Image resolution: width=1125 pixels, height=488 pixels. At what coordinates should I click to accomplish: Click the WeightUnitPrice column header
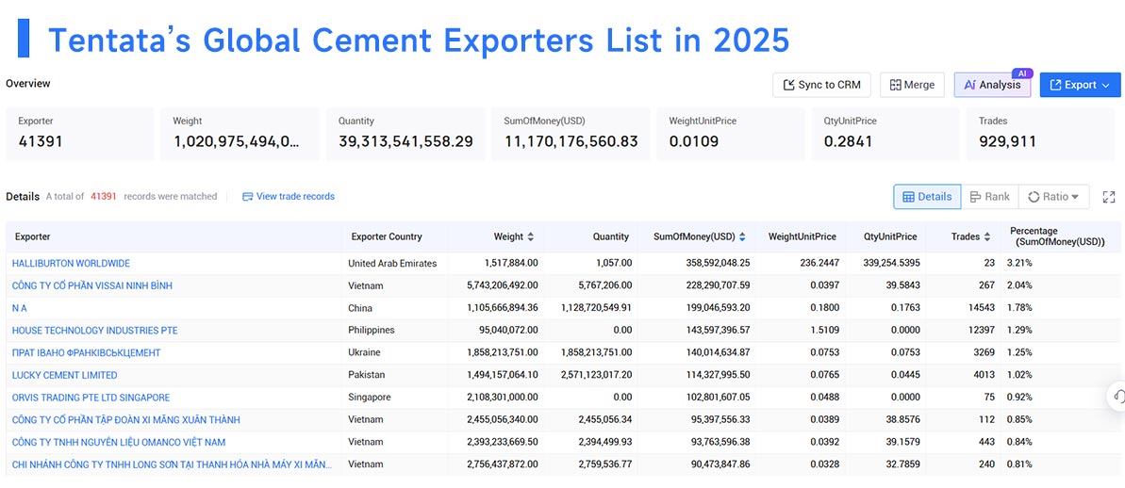click(x=802, y=236)
